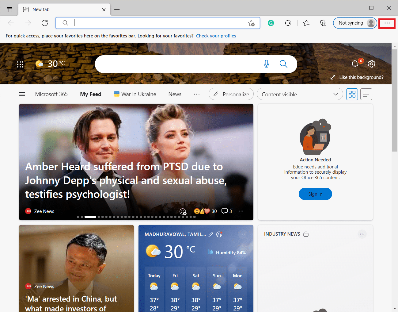Add reaction to Amber Heard story

(183, 211)
